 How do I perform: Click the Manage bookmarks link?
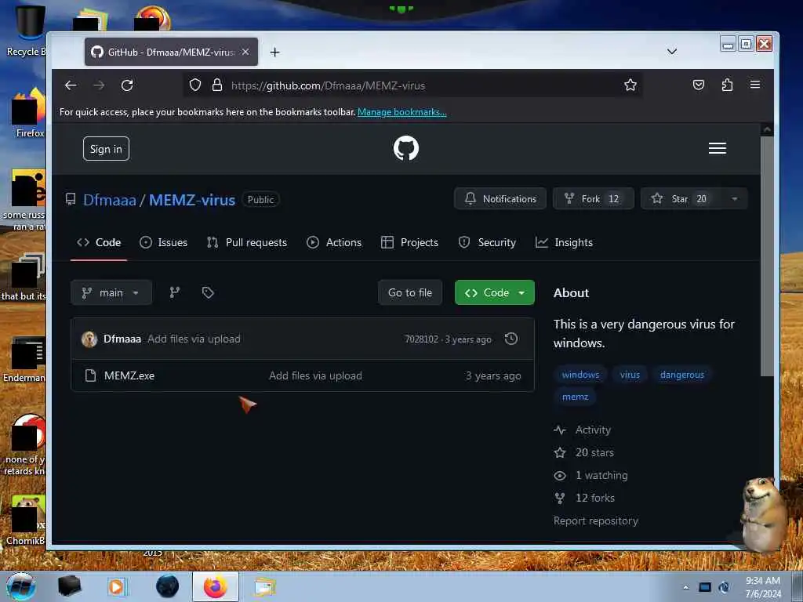pos(402,112)
